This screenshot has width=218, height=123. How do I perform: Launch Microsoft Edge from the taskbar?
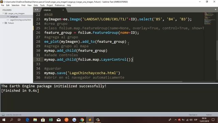click(x=27, y=120)
